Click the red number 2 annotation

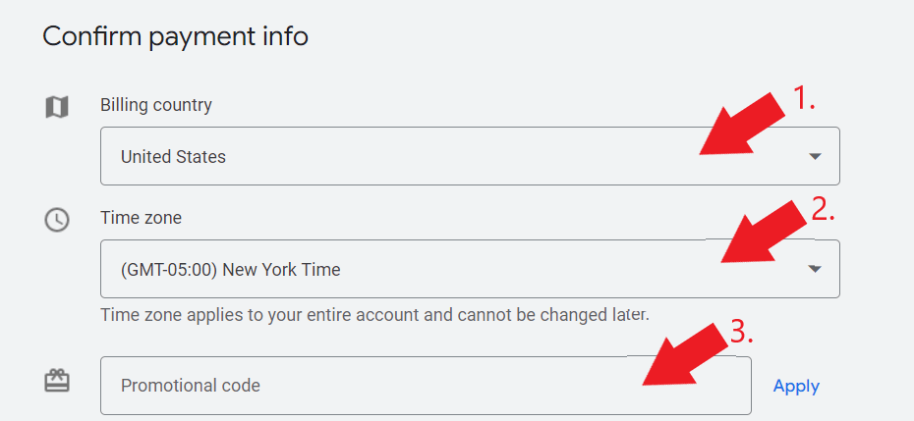pos(823,209)
